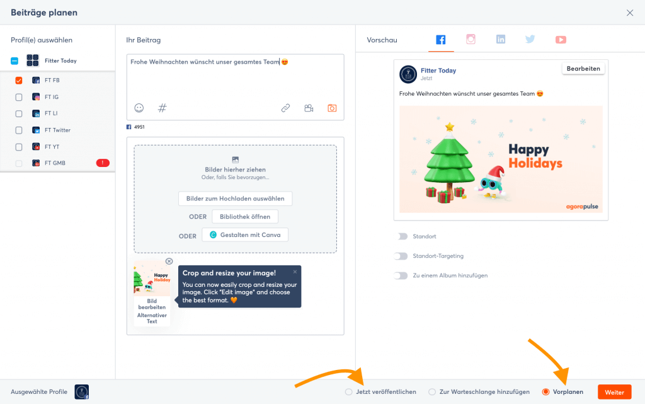Click Fitter Today name in preview
The width and height of the screenshot is (645, 404).
tap(438, 71)
